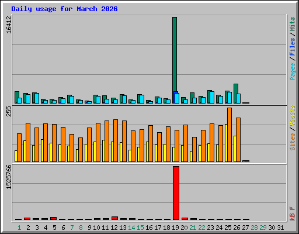Click day label 19 on the x-axis
The image size is (299, 234).
pyautogui.click(x=175, y=228)
